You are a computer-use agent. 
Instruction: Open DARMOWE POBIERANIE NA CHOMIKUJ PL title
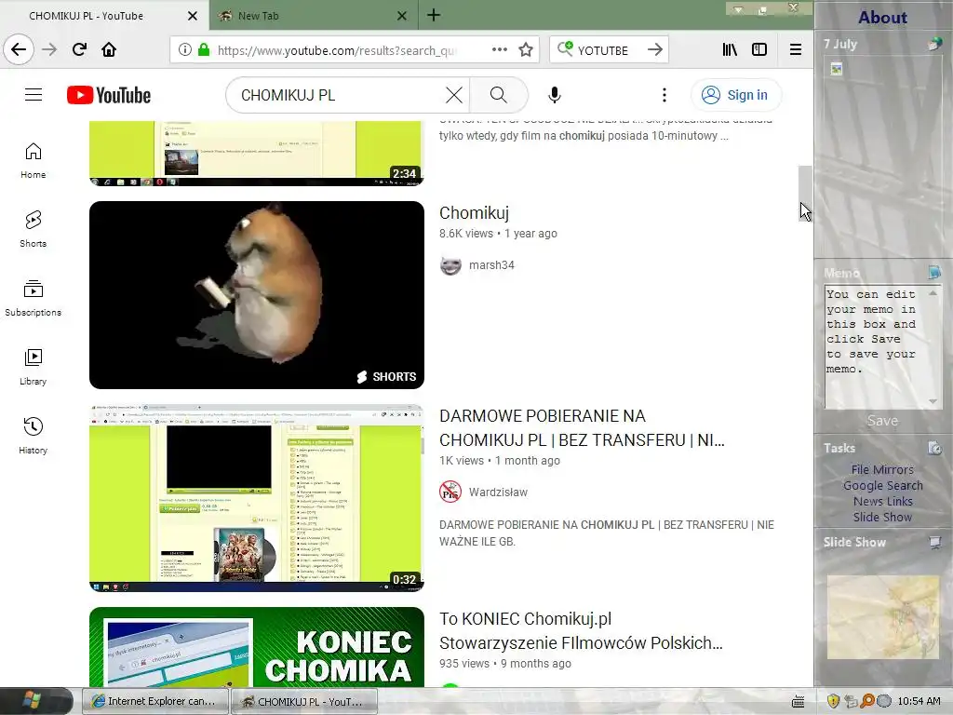point(582,428)
